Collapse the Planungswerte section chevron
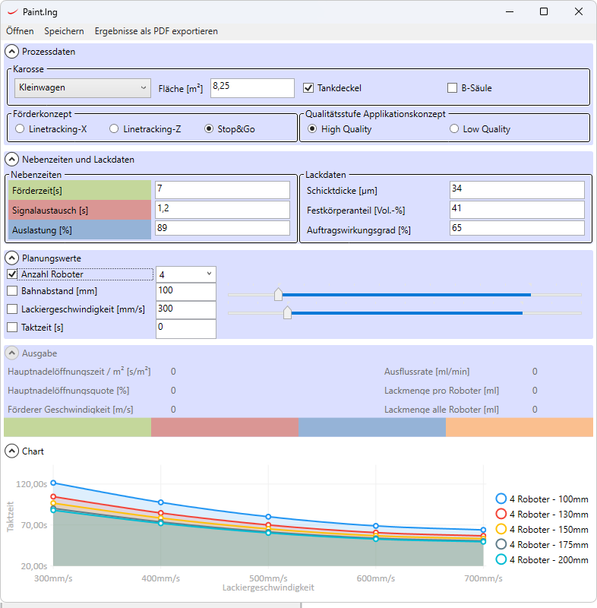 point(11,258)
